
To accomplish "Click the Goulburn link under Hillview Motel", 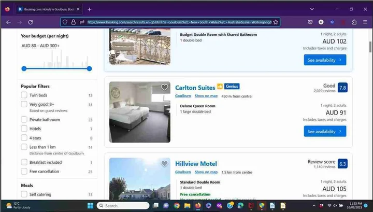I will click(183, 172).
